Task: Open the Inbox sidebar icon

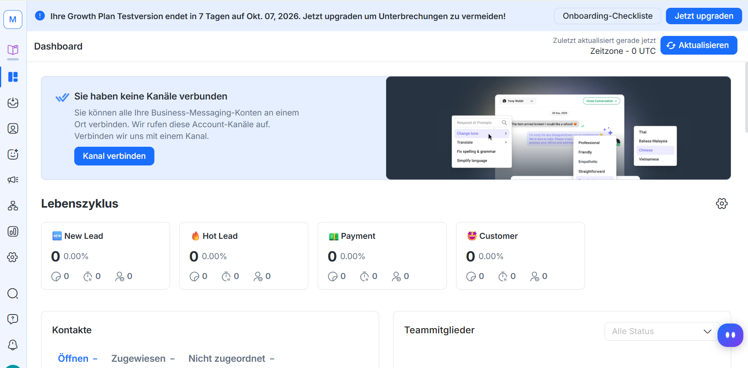Action: tap(13, 103)
